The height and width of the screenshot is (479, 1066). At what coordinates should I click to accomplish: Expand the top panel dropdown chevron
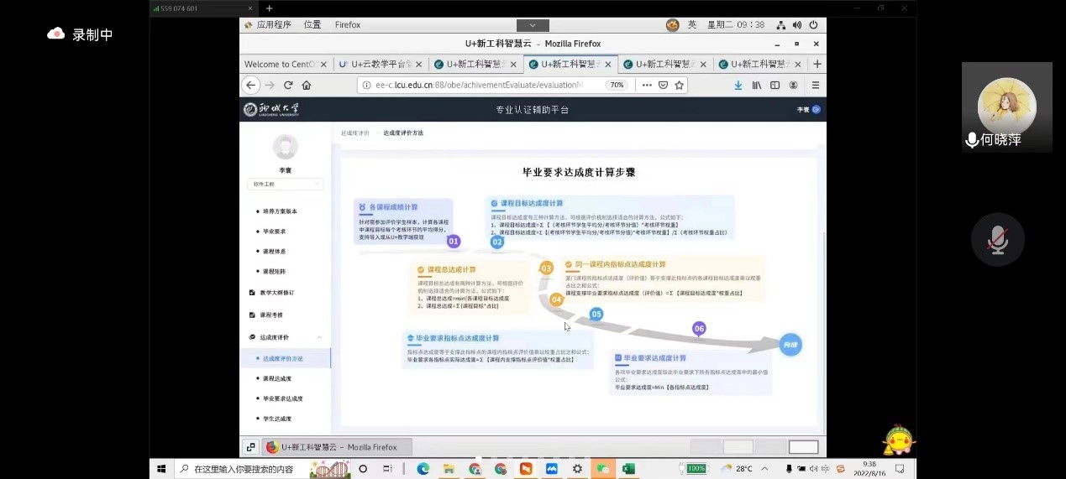[533, 25]
